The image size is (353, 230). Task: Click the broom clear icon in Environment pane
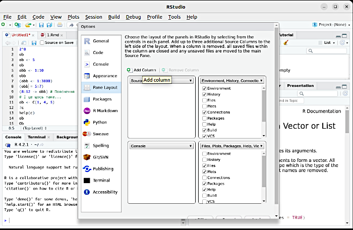286,42
